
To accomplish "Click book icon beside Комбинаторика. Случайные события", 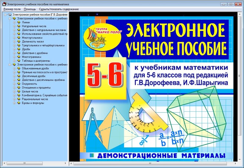I will pyautogui.click(x=19, y=95).
